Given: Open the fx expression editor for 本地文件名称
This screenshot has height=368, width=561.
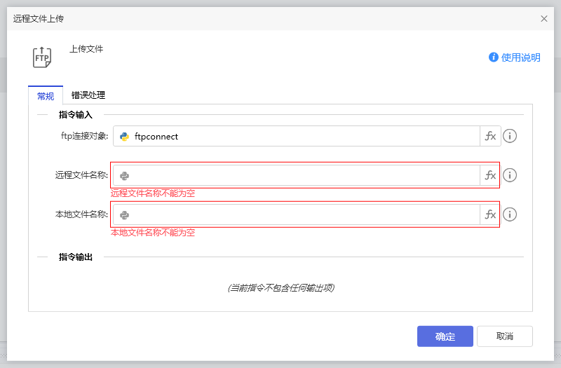Looking at the screenshot, I should coord(490,214).
